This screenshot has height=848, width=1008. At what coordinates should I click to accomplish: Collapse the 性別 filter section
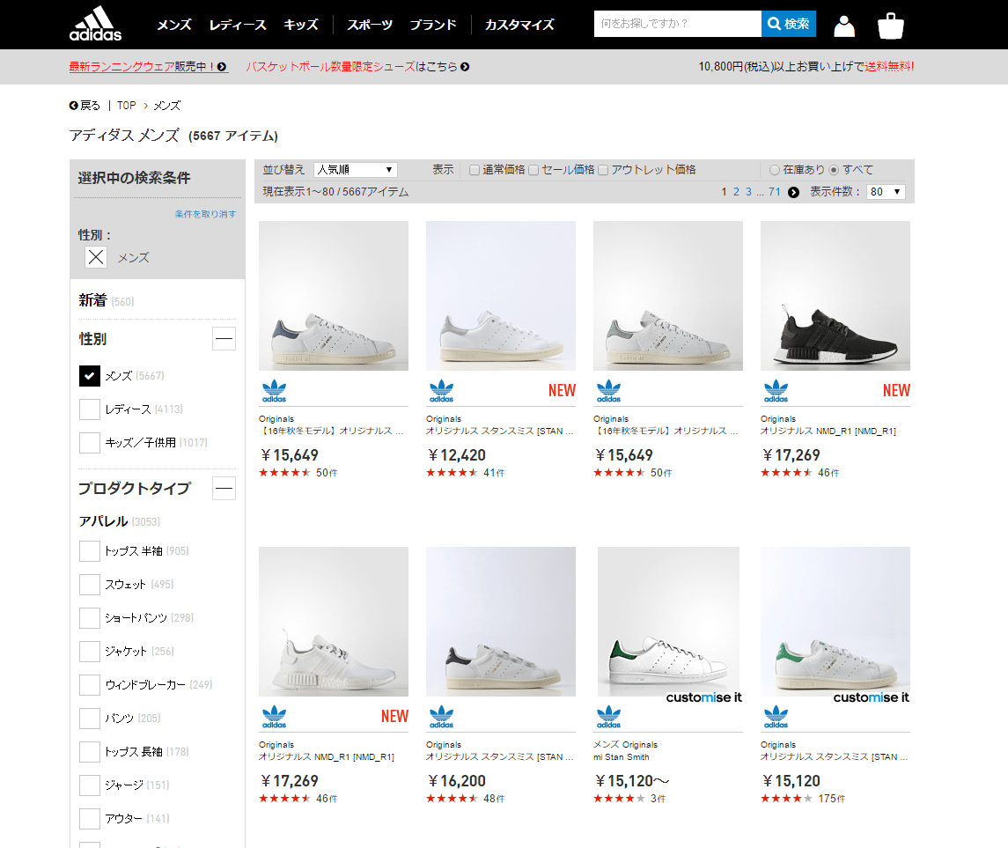tap(224, 338)
